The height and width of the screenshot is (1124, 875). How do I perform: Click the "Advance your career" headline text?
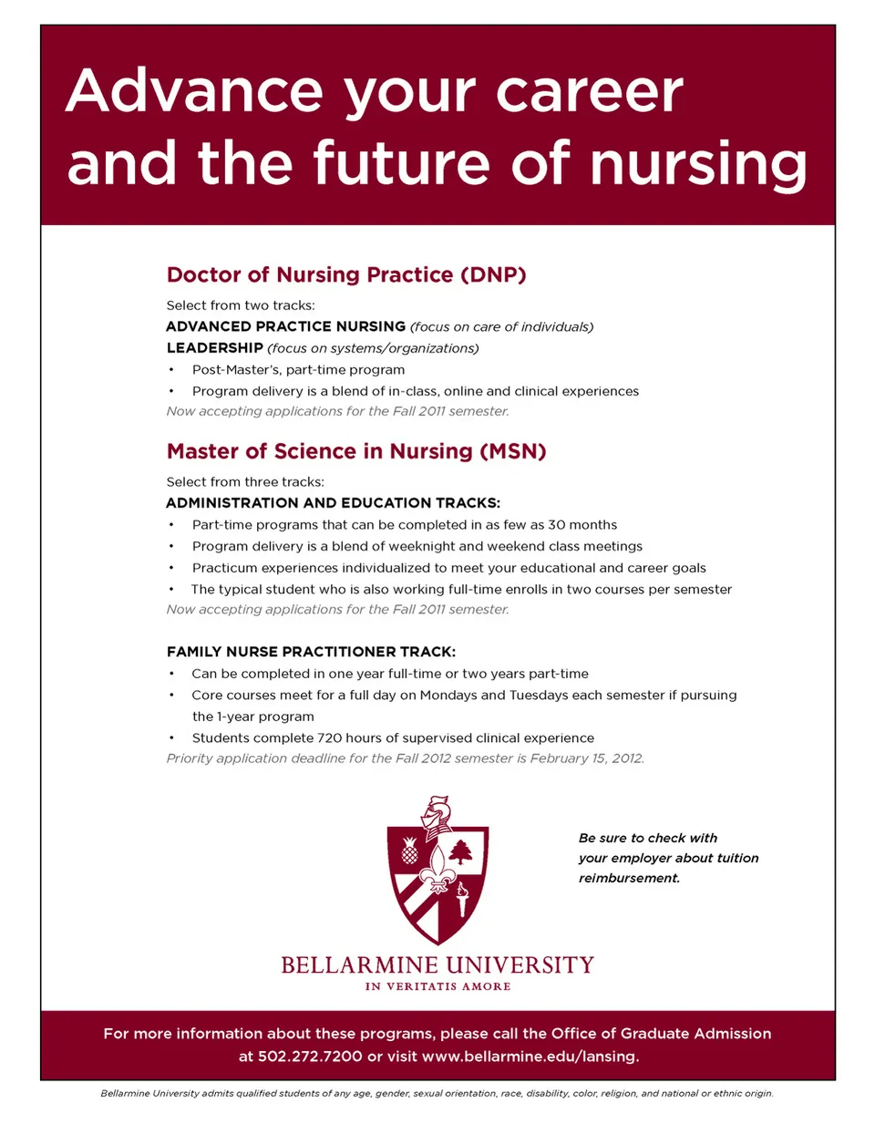pos(374,91)
